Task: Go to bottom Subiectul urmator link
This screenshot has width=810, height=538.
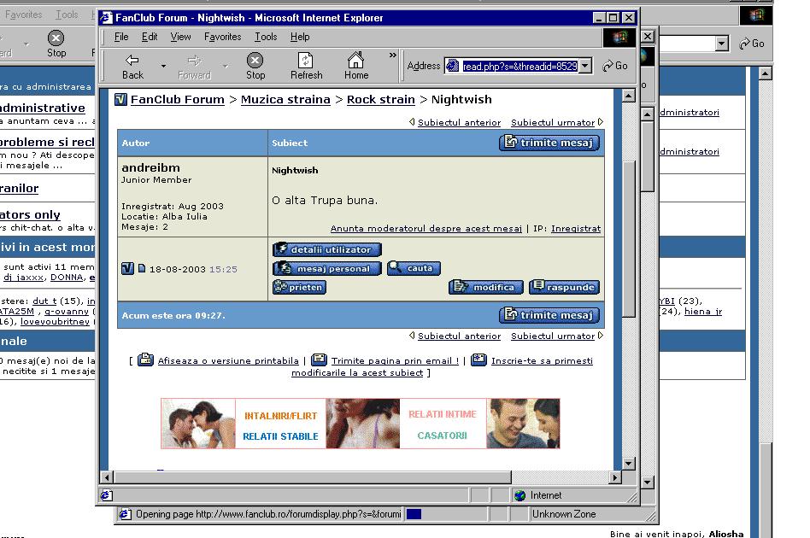Action: (x=553, y=336)
